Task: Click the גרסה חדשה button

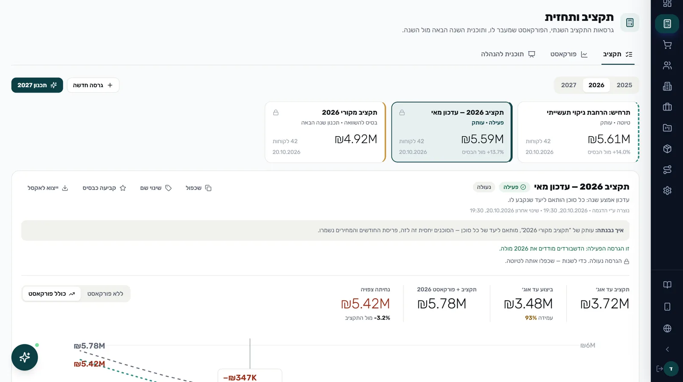Action: (93, 85)
